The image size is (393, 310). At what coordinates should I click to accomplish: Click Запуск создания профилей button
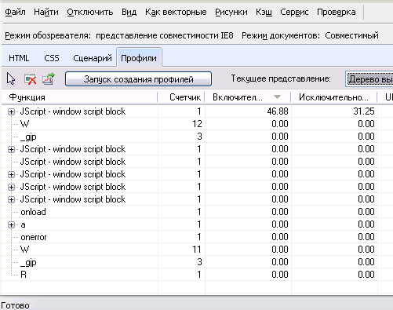tap(138, 79)
